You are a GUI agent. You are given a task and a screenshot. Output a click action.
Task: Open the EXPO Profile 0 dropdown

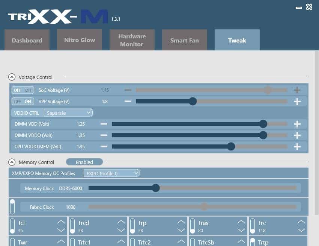coord(111,173)
